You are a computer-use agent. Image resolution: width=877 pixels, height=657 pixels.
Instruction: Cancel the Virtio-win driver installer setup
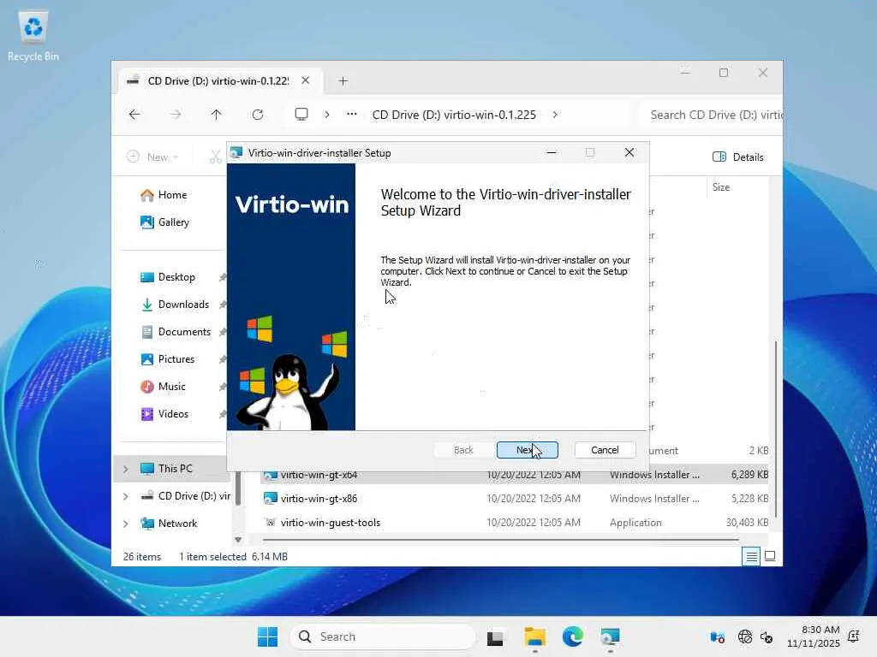coord(605,450)
